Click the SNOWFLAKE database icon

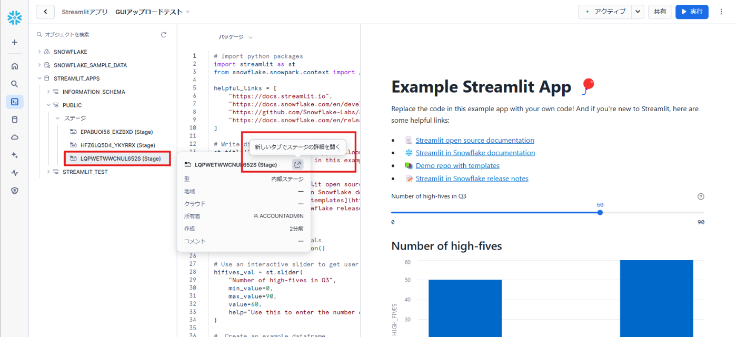(x=47, y=52)
